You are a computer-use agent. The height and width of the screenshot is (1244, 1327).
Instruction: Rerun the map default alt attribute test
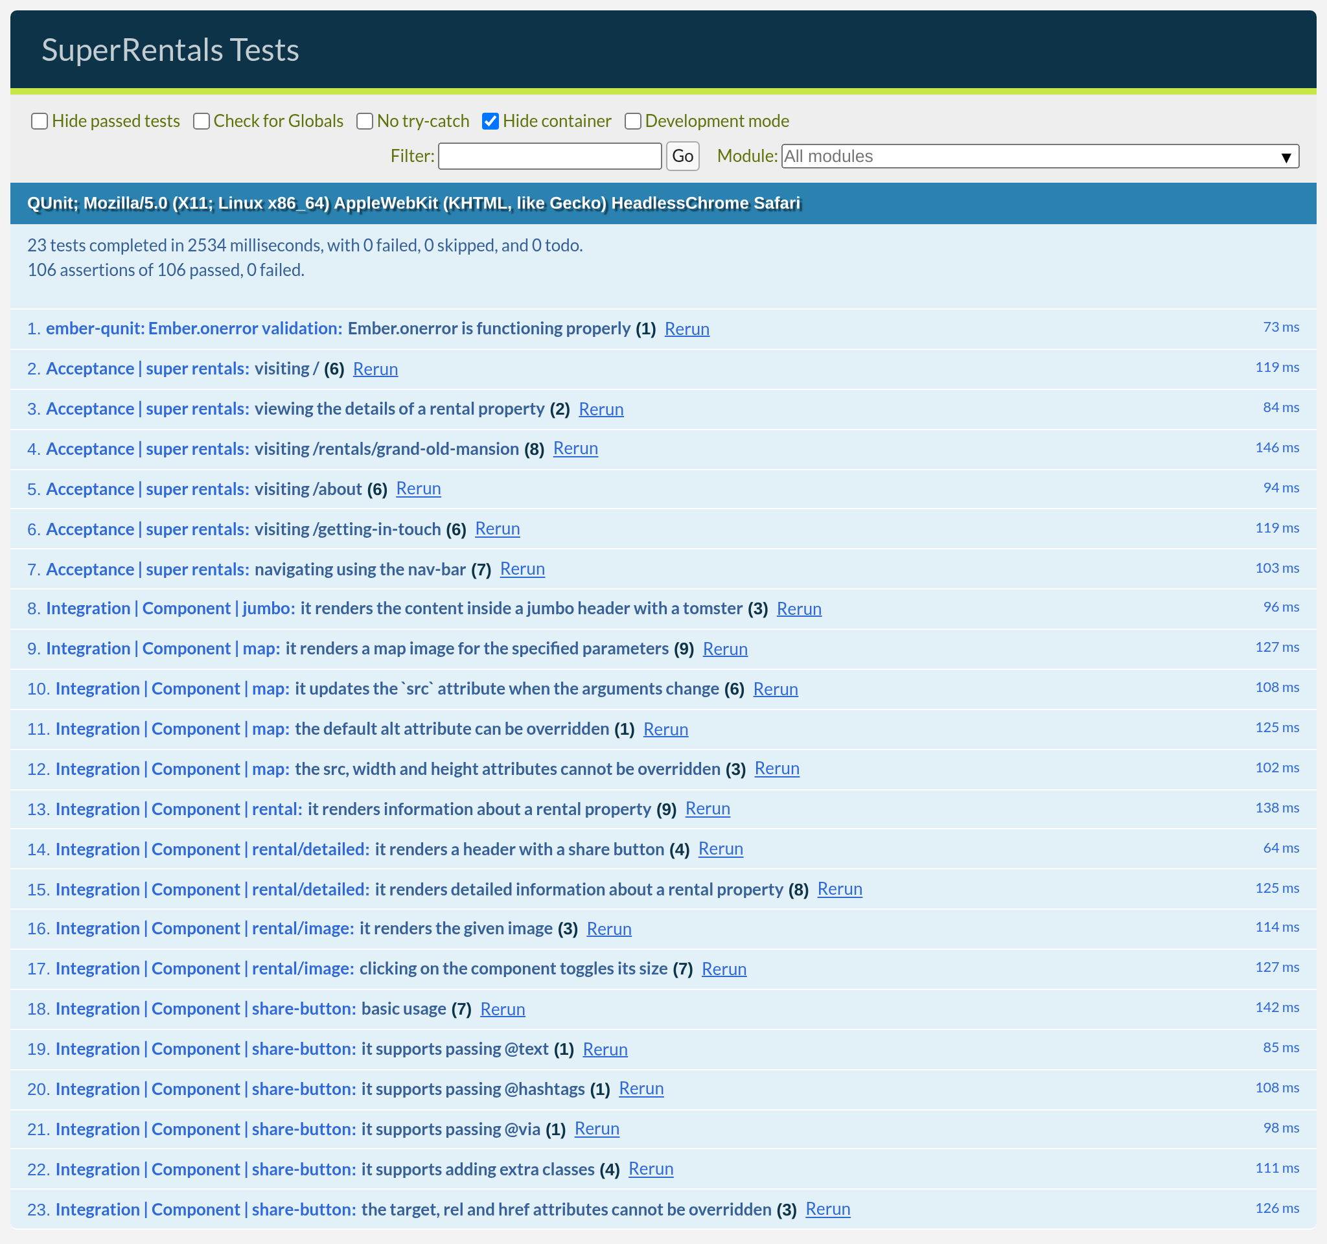665,730
